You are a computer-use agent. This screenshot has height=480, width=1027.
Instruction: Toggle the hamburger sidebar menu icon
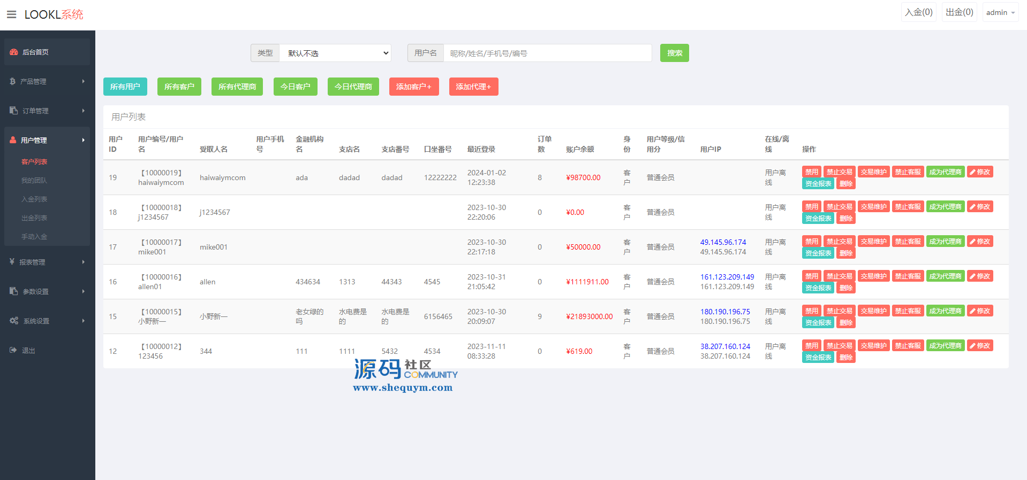point(11,14)
